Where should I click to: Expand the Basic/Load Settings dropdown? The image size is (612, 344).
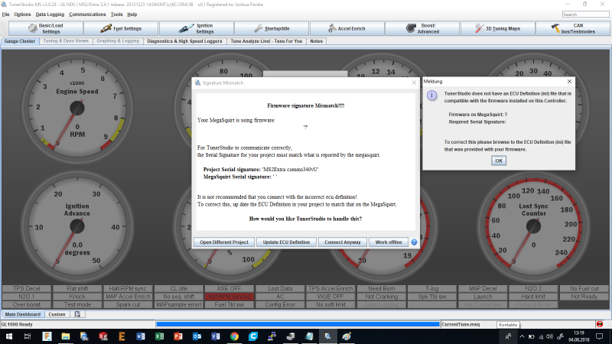(x=44, y=28)
